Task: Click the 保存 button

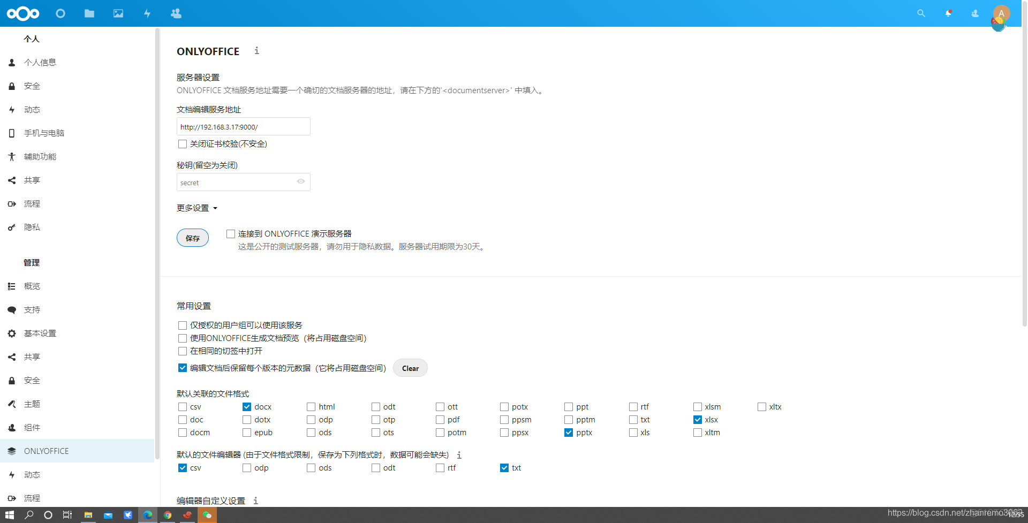Action: point(193,238)
